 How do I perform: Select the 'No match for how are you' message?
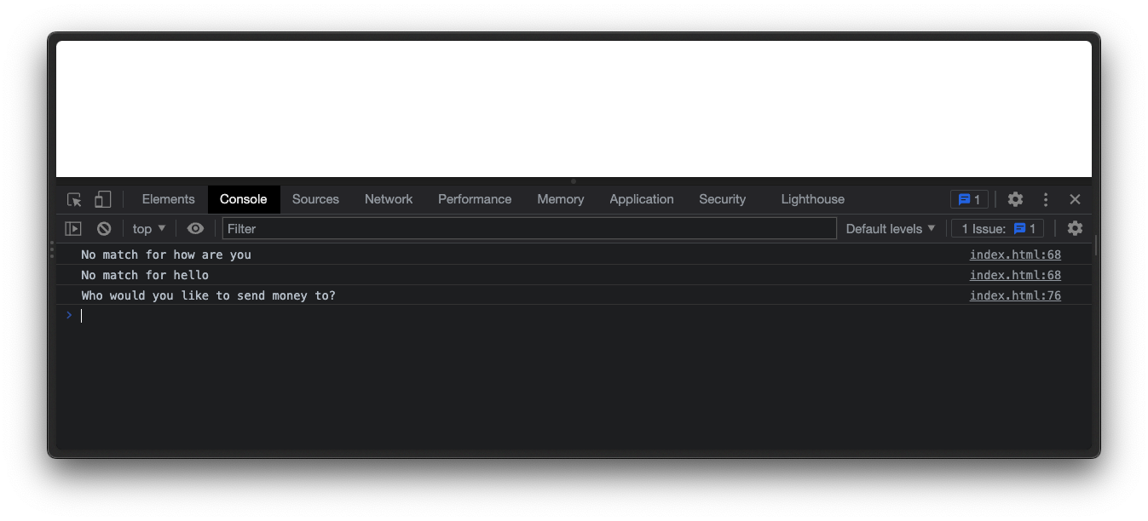click(x=166, y=255)
